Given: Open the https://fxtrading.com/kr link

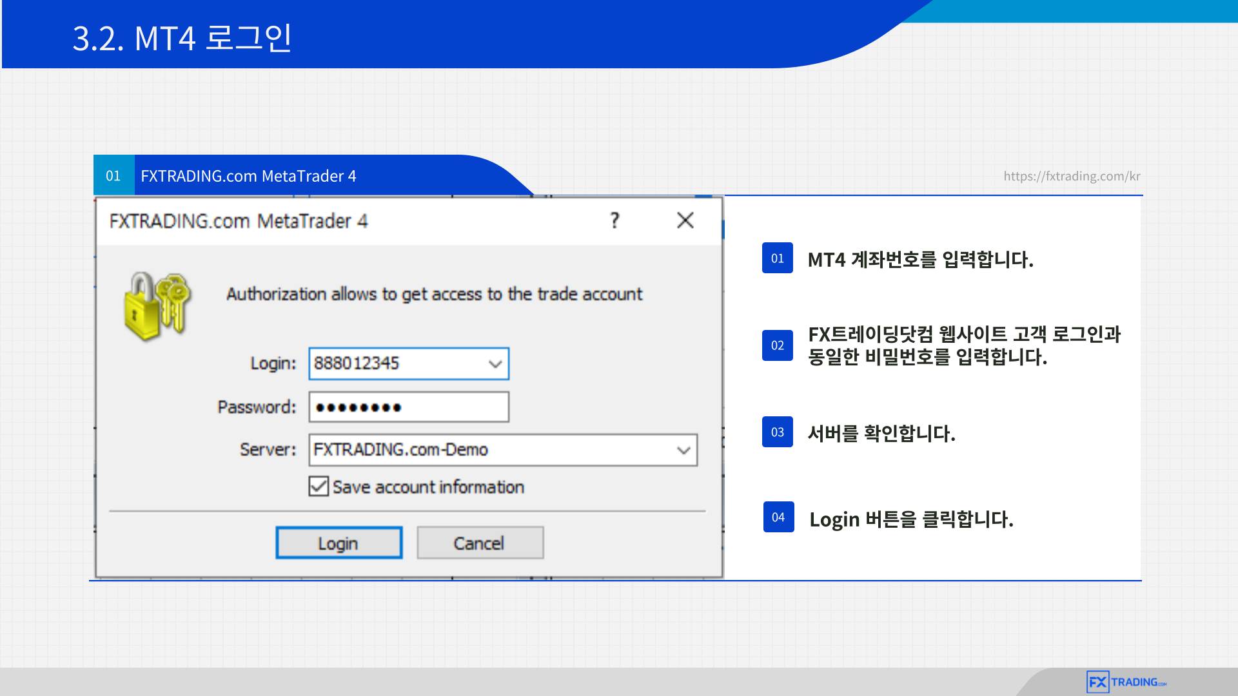Looking at the screenshot, I should point(1072,176).
